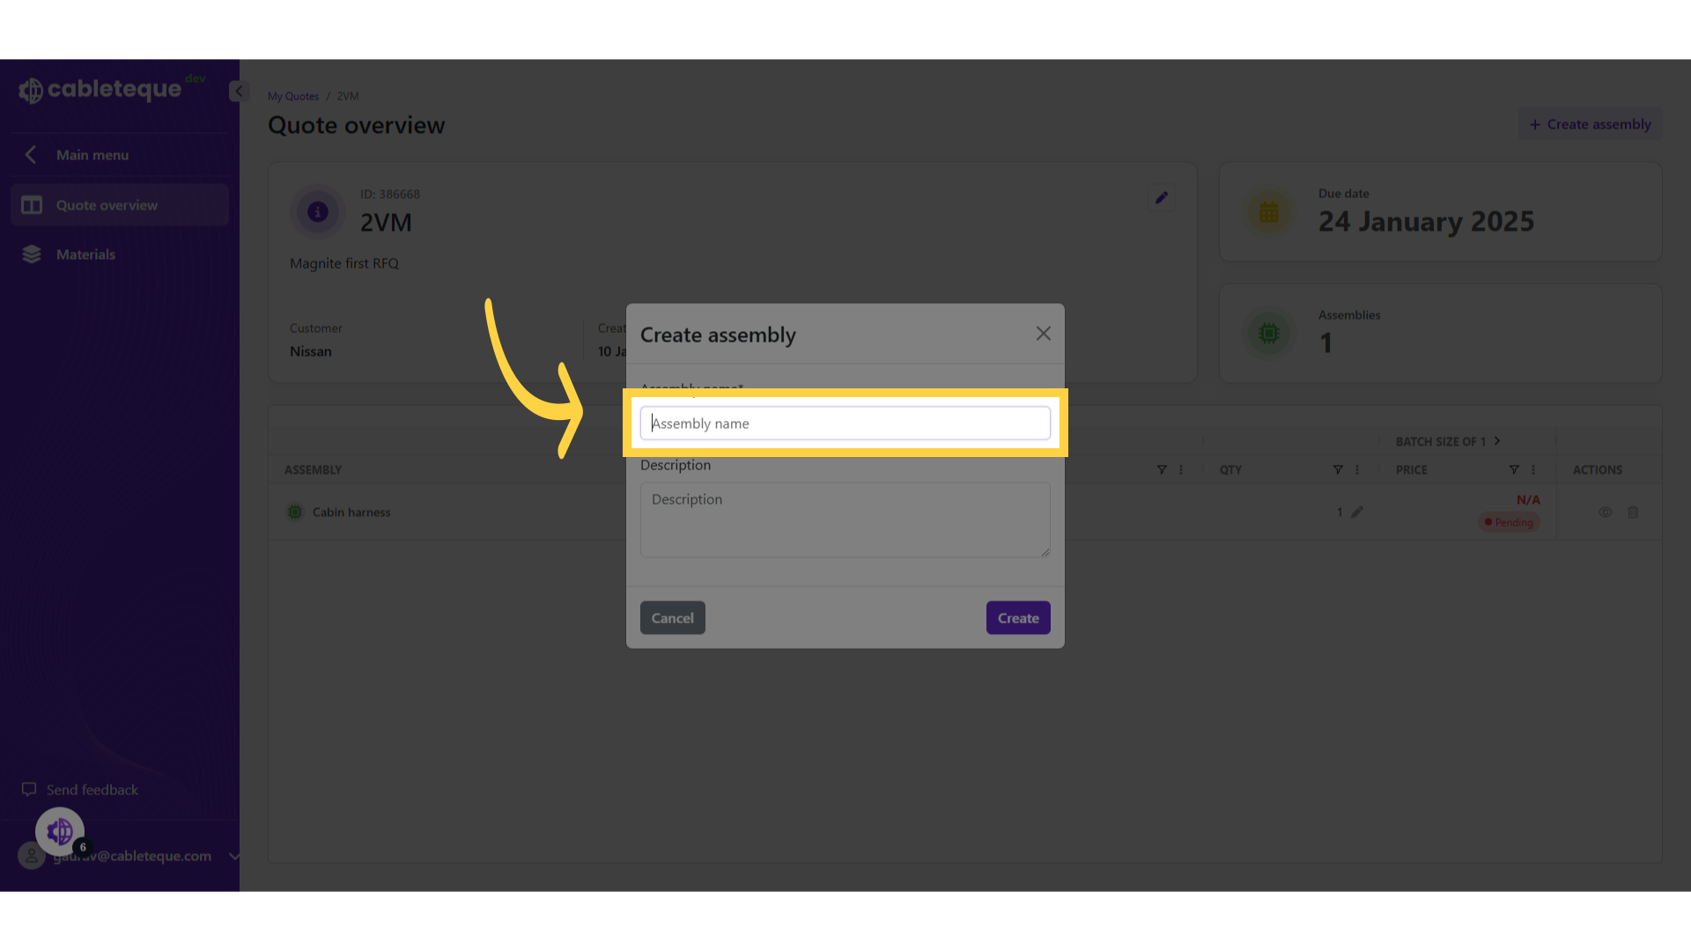Click the edit pencil next to quantity 1

click(1359, 512)
